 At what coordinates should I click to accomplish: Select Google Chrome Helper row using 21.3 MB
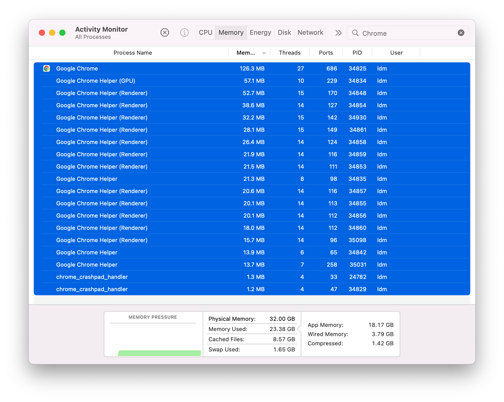tap(252, 179)
